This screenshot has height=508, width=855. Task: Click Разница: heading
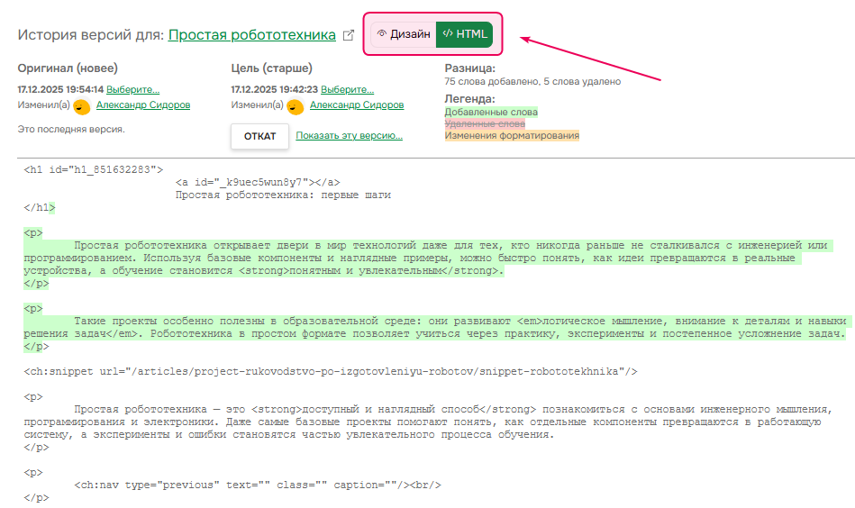pos(470,68)
